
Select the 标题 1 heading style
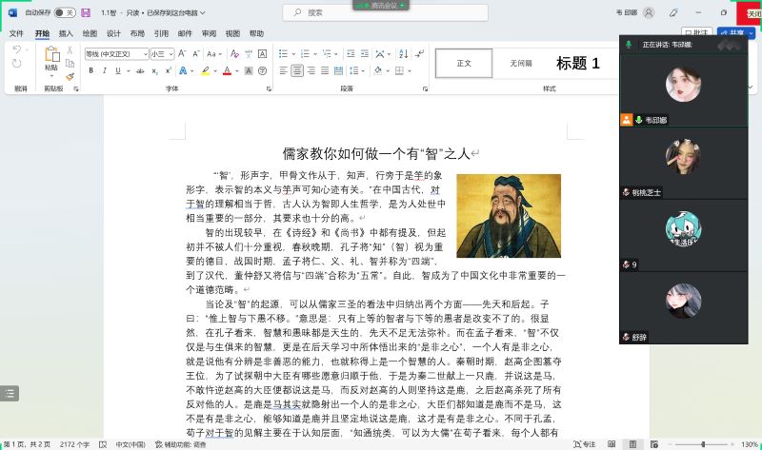tap(578, 64)
